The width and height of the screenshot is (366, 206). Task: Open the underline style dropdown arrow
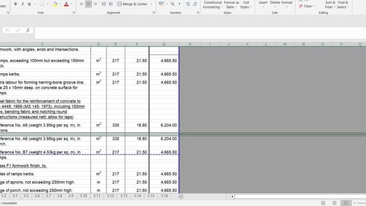pyautogui.click(x=35, y=4)
